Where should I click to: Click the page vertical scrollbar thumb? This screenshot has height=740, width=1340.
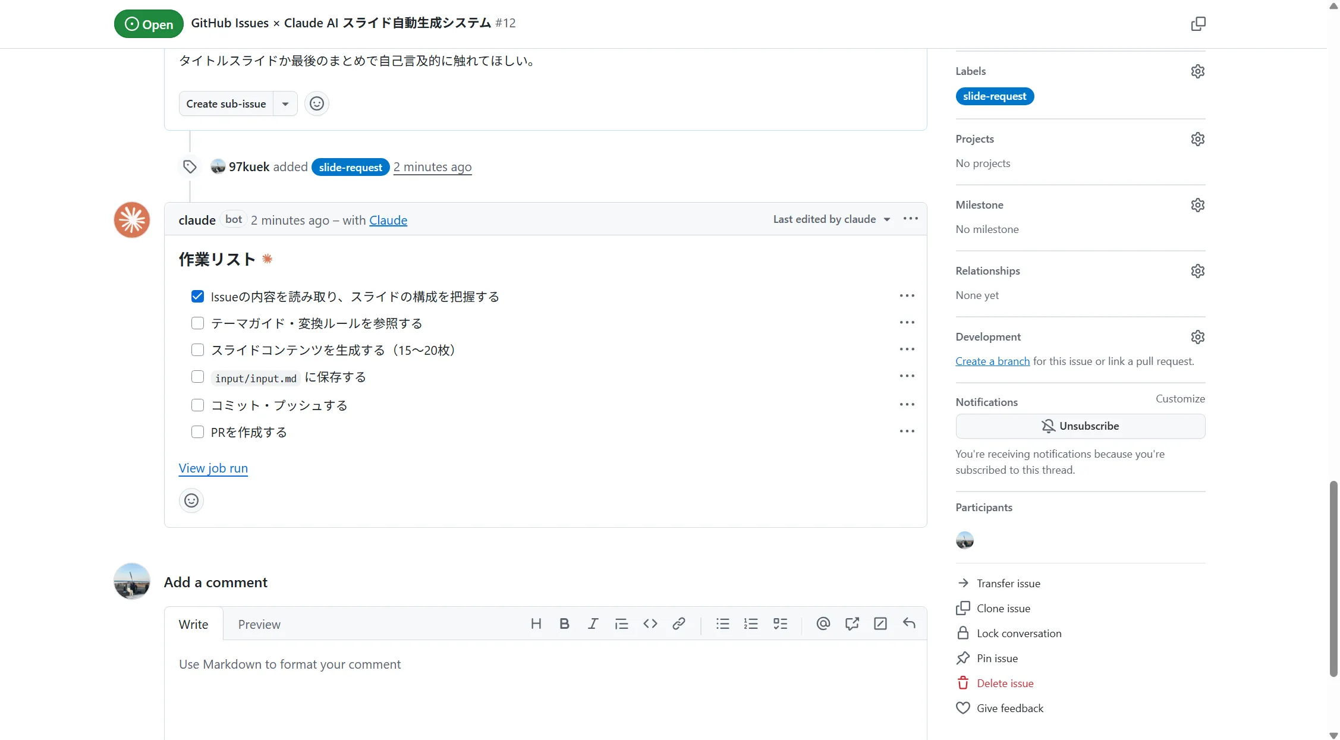[x=1333, y=578]
